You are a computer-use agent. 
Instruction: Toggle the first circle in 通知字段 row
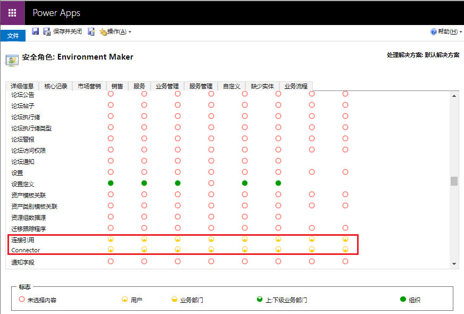point(111,261)
